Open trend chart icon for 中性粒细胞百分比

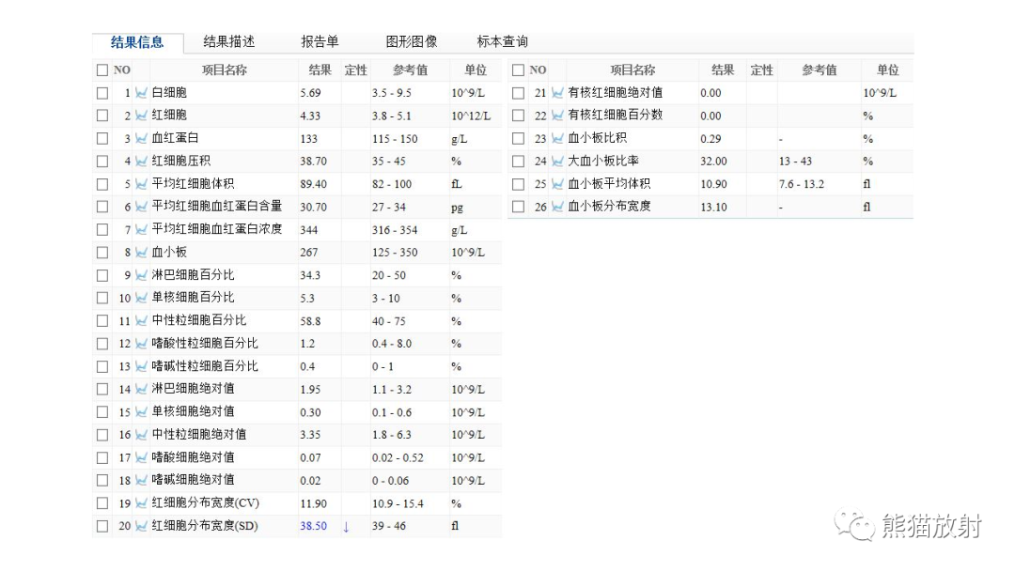pos(141,321)
